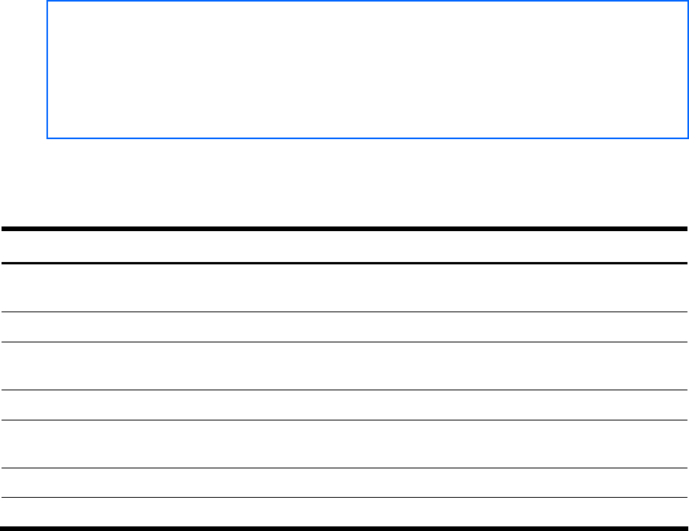Click the thick rule at the table bottom
The height and width of the screenshot is (531, 689).
344,528
